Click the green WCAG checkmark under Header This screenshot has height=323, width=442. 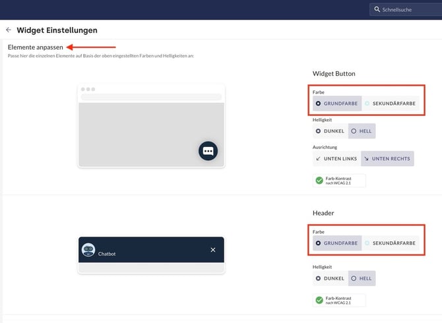319,300
